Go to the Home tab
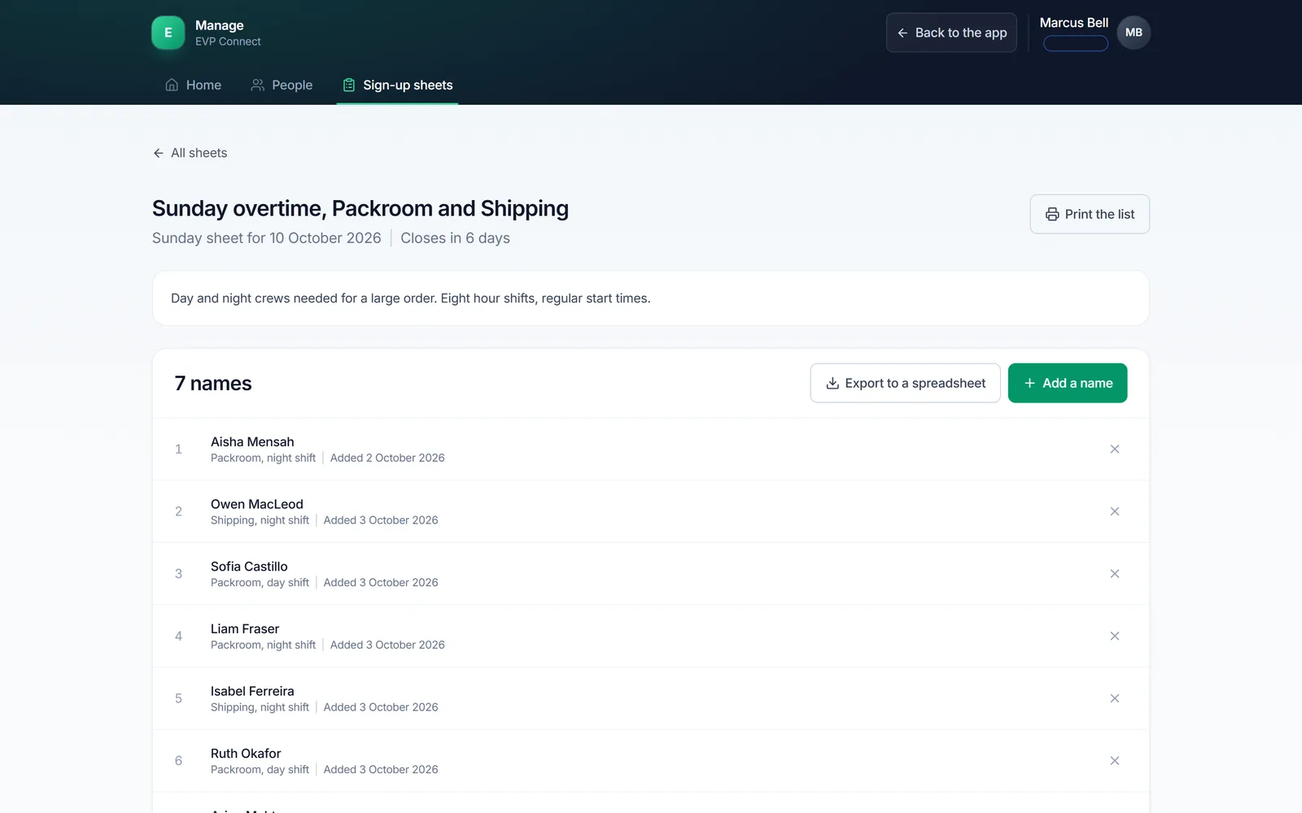Image resolution: width=1302 pixels, height=813 pixels. [193, 85]
